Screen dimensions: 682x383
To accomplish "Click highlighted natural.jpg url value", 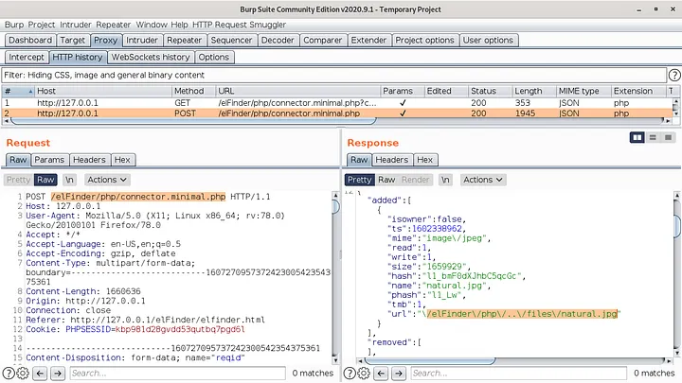I will [x=522, y=314].
